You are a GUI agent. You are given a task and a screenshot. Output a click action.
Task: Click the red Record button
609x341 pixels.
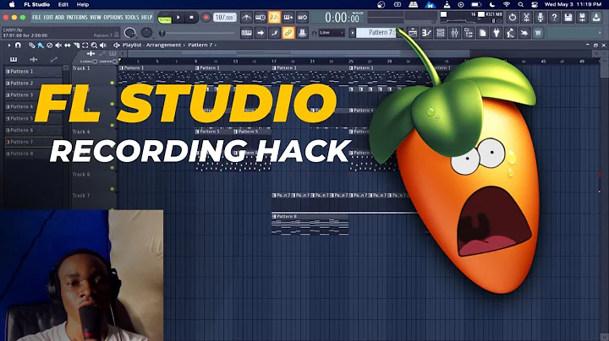click(206, 18)
